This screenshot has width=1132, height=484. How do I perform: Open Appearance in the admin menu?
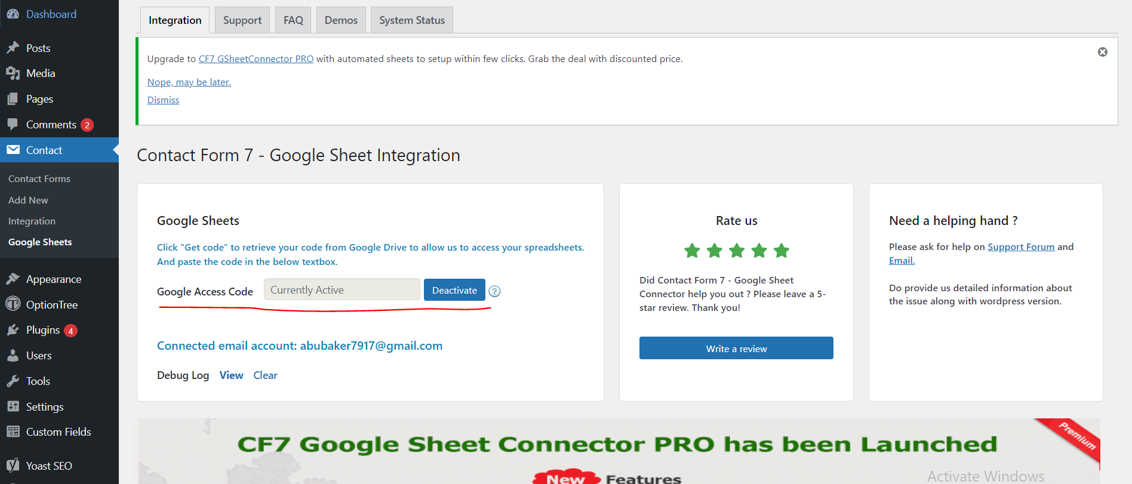pyautogui.click(x=54, y=279)
